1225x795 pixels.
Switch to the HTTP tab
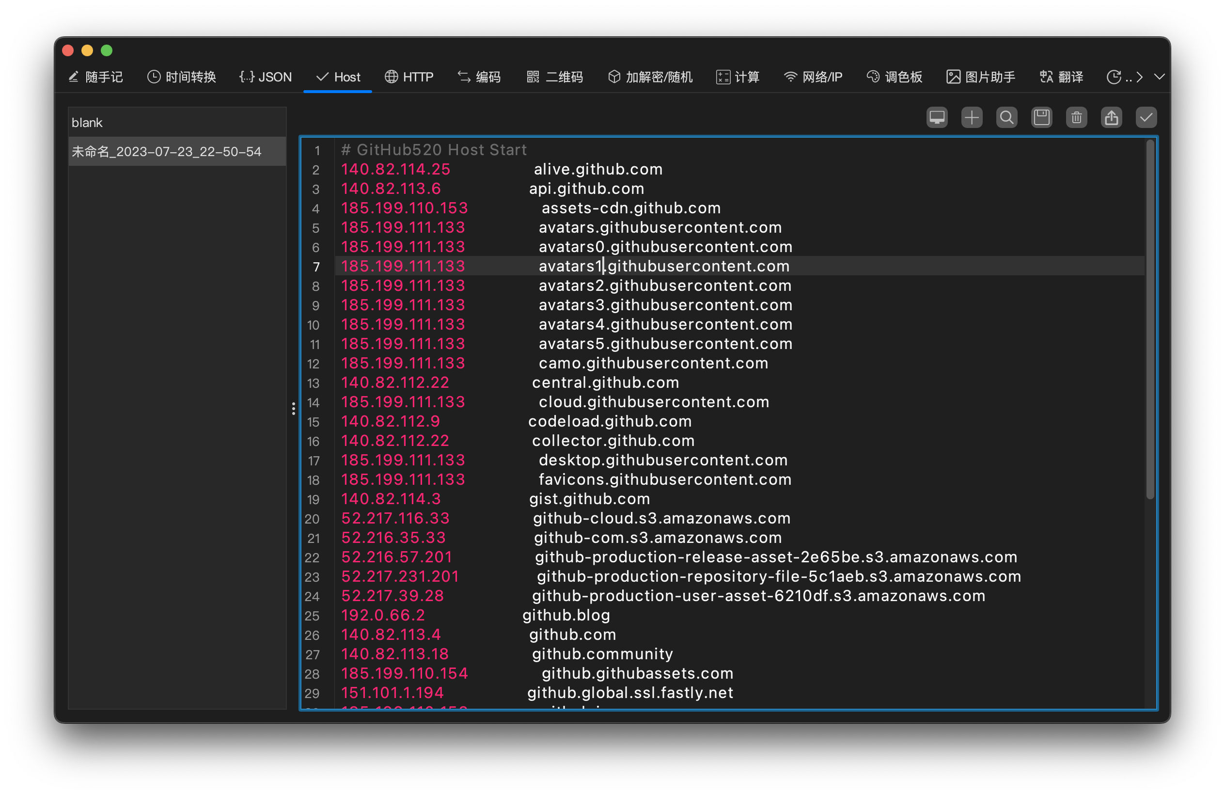click(409, 76)
